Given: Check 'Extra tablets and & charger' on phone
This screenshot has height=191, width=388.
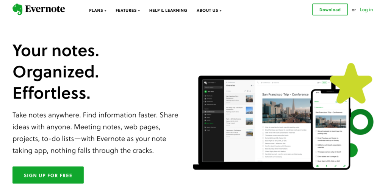Looking at the screenshot, I should click(316, 157).
